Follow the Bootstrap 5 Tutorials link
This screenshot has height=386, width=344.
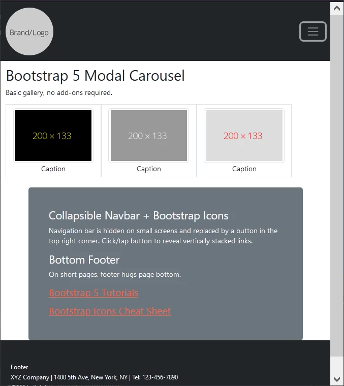93,293
